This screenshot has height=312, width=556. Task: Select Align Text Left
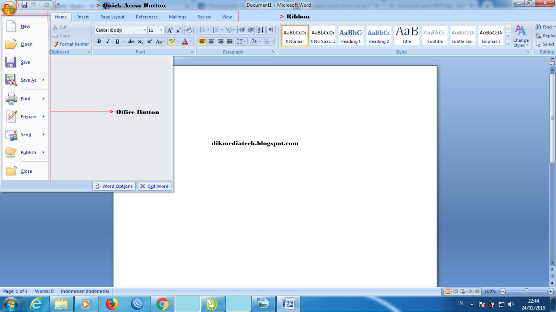coord(202,41)
